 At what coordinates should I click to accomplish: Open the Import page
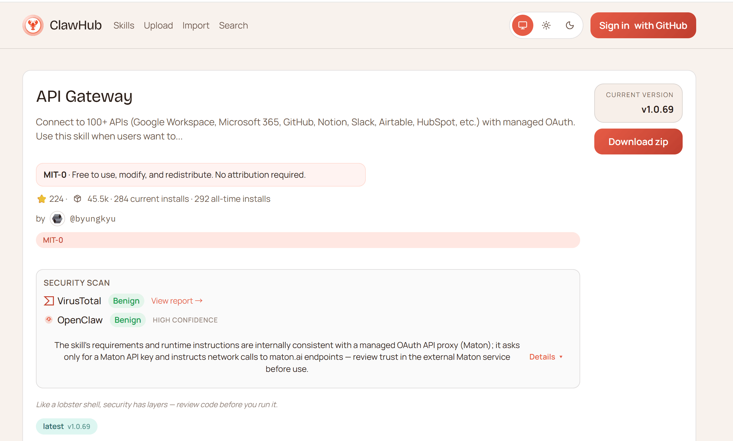point(196,25)
